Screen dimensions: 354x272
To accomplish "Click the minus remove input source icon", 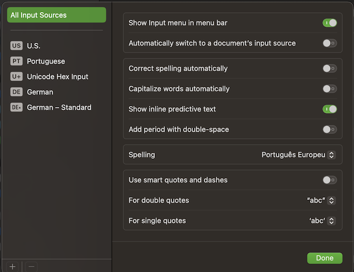I will click(31, 267).
